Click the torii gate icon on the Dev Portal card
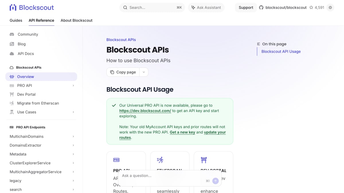Screen dimensions: 344x193 pyautogui.click(x=204, y=160)
